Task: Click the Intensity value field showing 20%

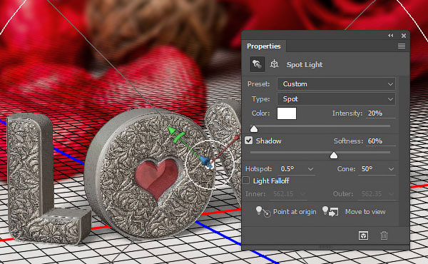Action: pyautogui.click(x=381, y=113)
